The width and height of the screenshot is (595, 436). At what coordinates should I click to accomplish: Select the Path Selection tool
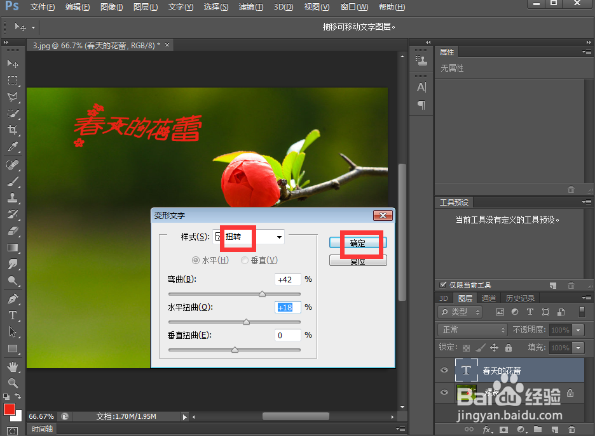(x=13, y=332)
